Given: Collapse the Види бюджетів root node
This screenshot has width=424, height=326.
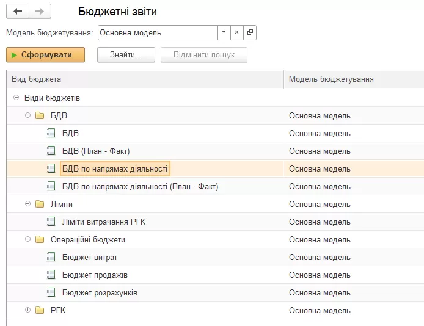Looking at the screenshot, I should pyautogui.click(x=16, y=98).
